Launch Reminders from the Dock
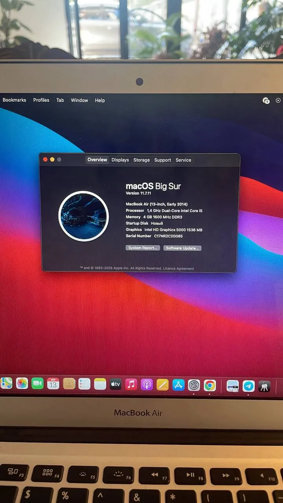The height and width of the screenshot is (503, 283). pyautogui.click(x=85, y=384)
